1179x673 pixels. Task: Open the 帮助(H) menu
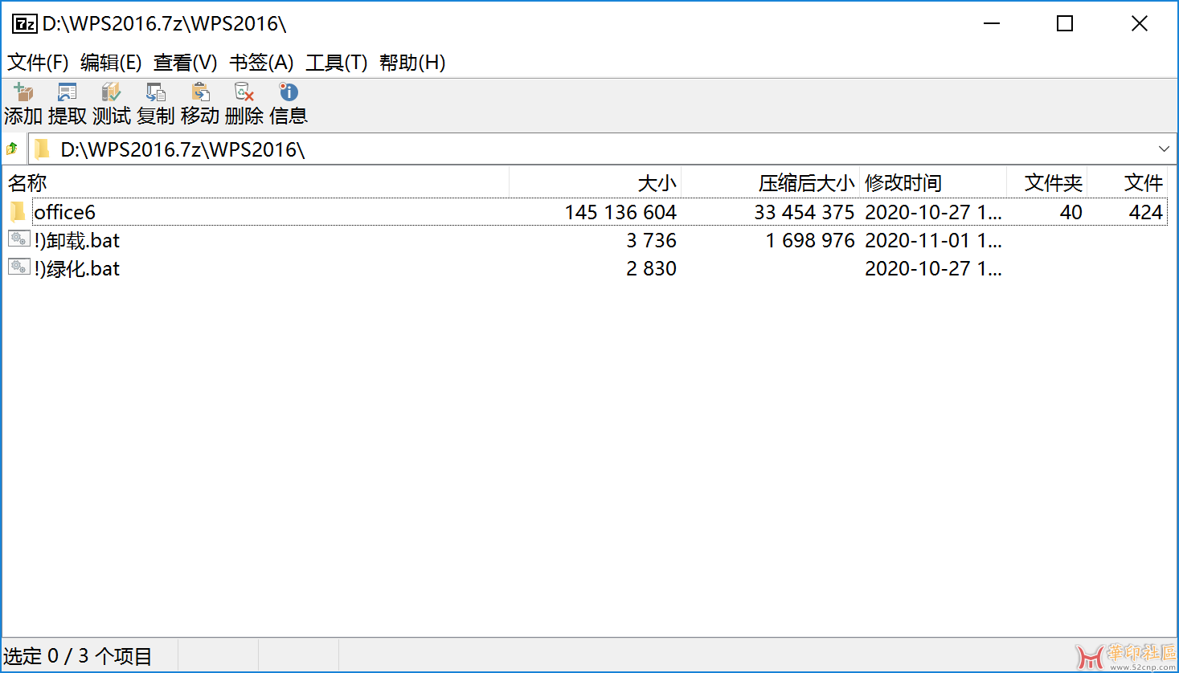pos(412,63)
